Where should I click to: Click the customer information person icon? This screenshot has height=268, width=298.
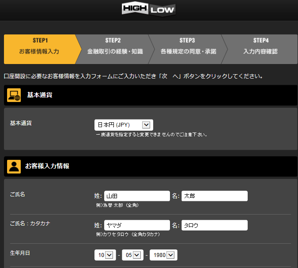tap(14, 166)
